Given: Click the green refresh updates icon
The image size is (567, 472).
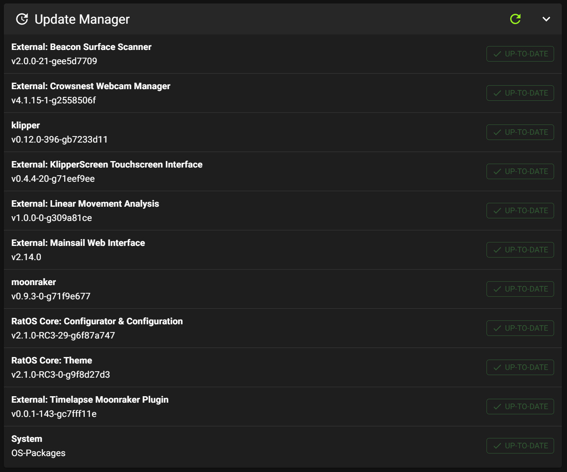Looking at the screenshot, I should (515, 19).
